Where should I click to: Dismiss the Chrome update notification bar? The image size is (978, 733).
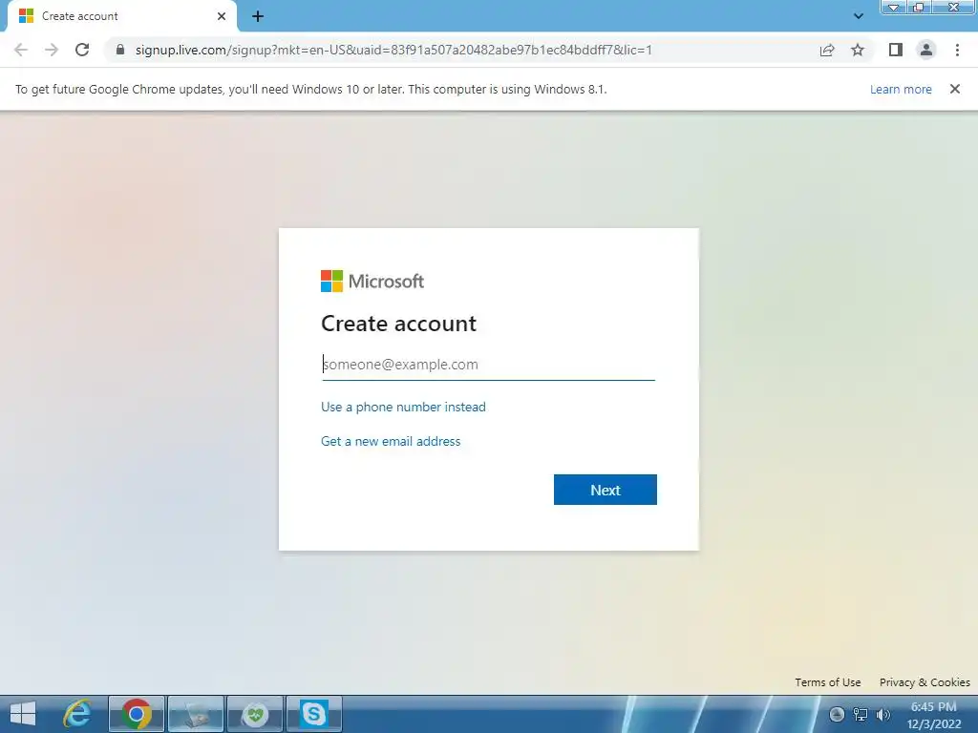955,89
